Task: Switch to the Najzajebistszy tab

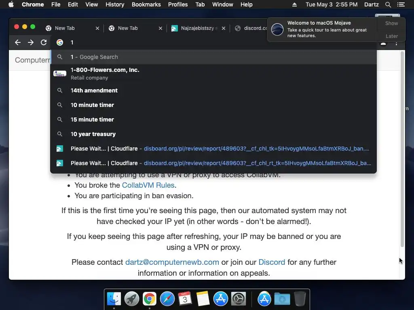Action: 197,28
